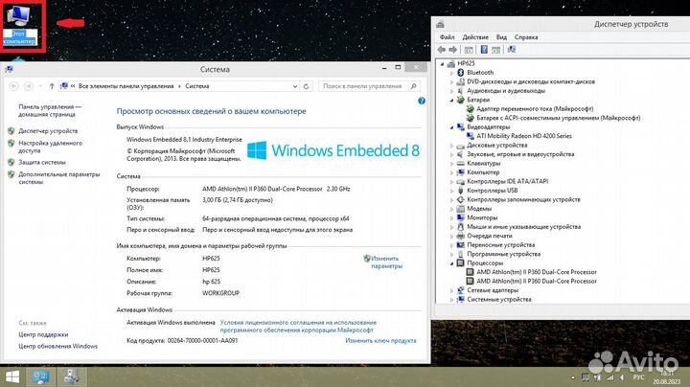Expand the Bluetooth node

tap(452, 73)
